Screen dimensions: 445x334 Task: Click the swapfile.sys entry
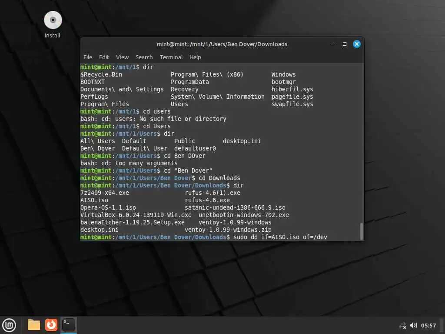(292, 104)
